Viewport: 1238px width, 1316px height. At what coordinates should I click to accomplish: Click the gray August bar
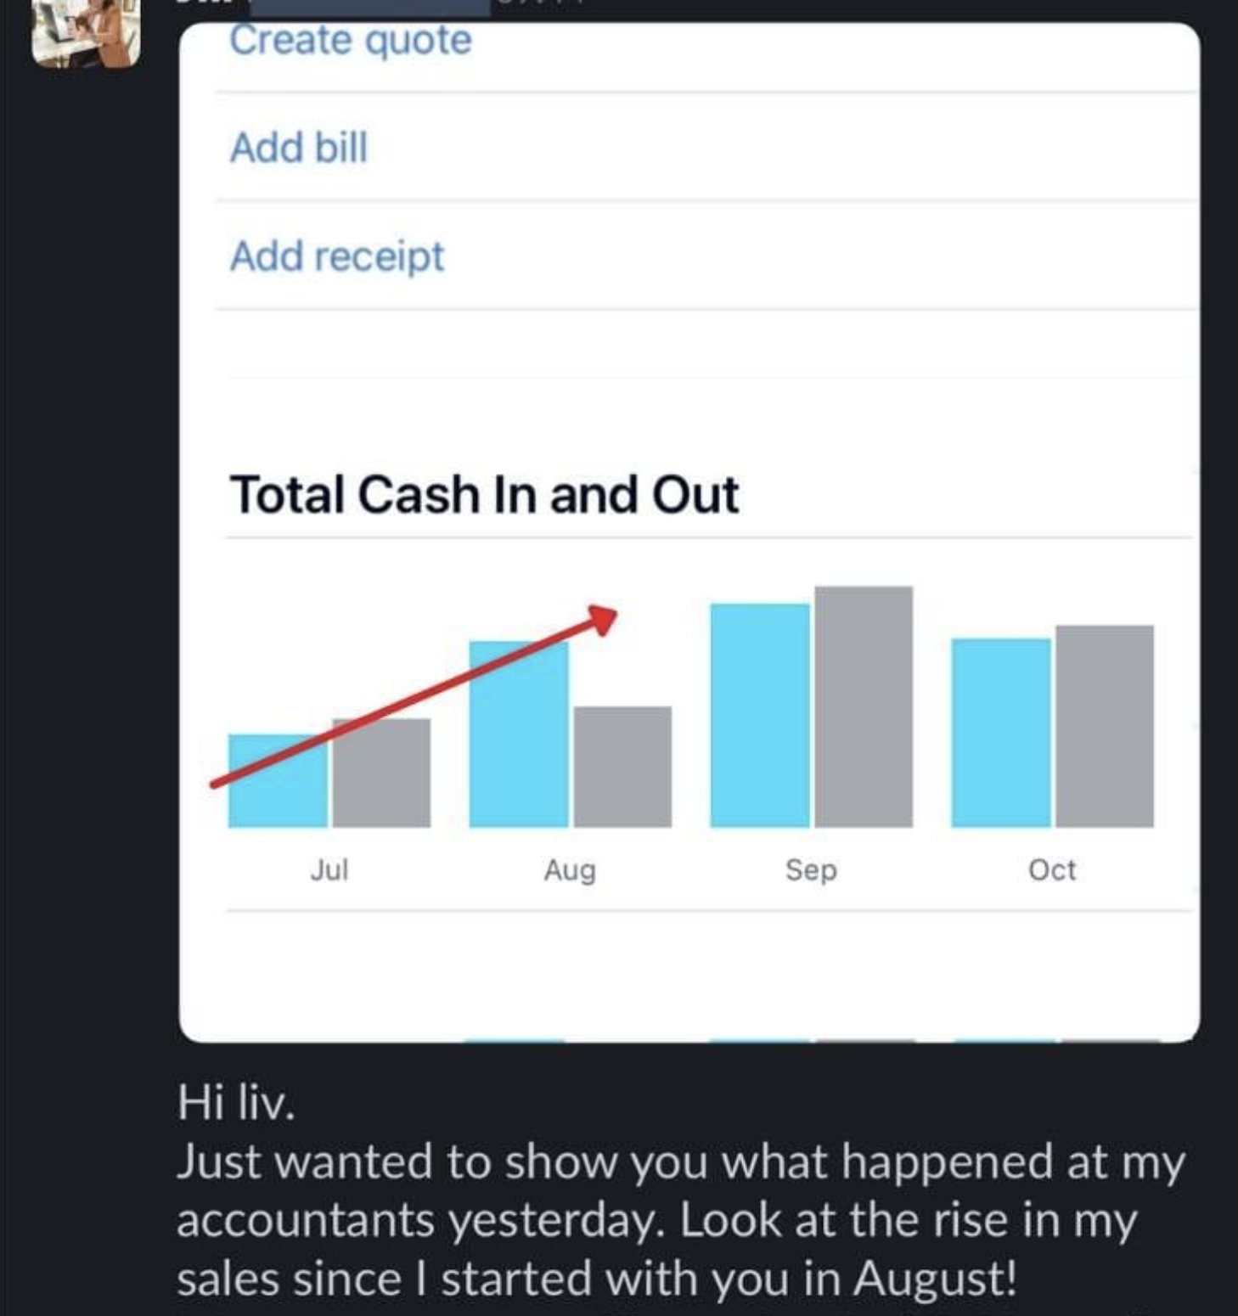point(622,767)
